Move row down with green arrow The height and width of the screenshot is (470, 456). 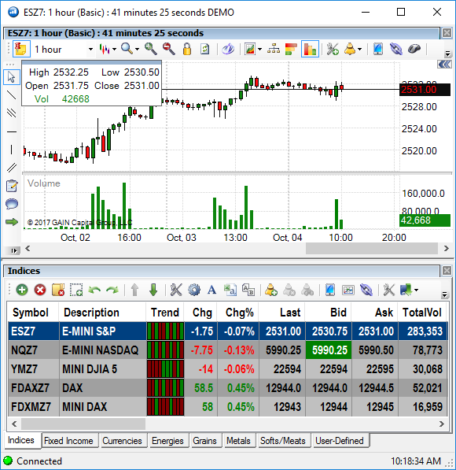pos(153,290)
